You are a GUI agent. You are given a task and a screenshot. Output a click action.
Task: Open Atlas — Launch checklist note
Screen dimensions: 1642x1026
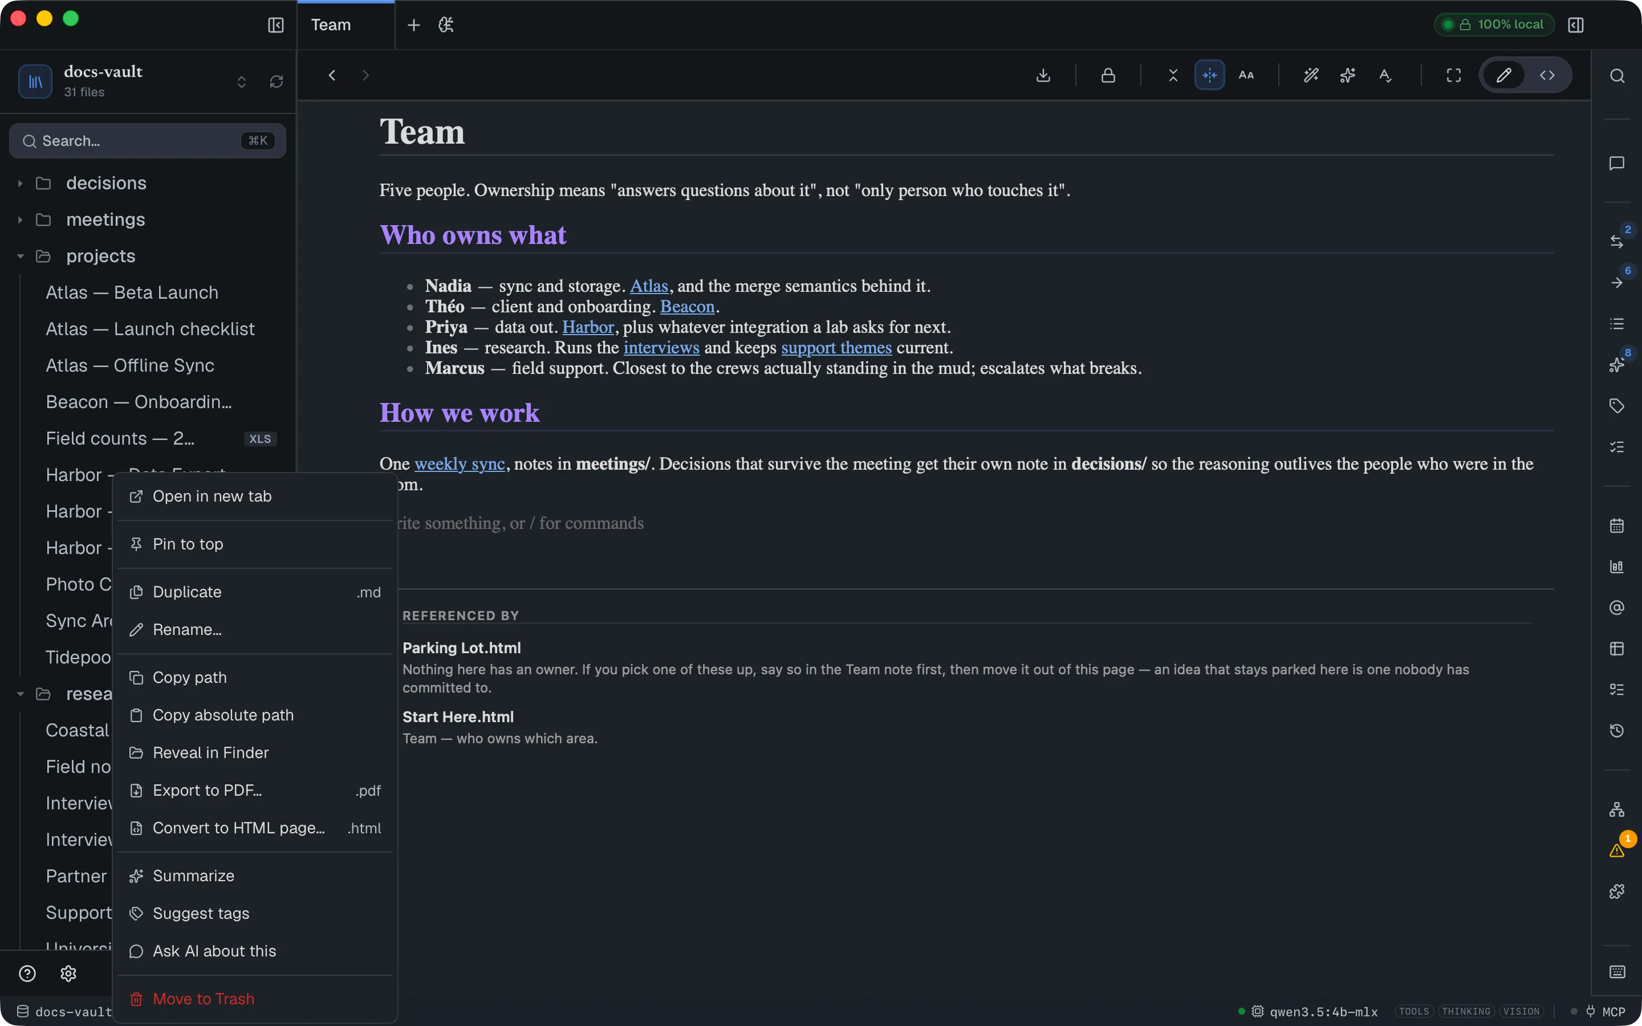[x=150, y=329]
